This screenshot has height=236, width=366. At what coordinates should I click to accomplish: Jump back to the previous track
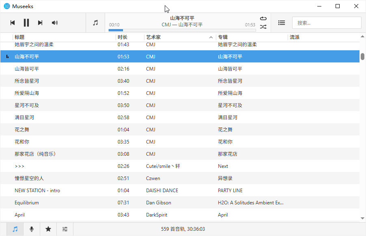pos(13,22)
